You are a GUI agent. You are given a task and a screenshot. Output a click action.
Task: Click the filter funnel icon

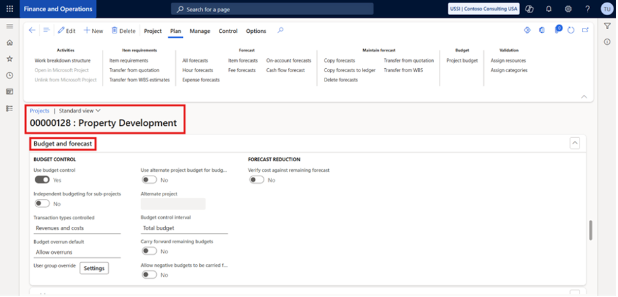(607, 27)
